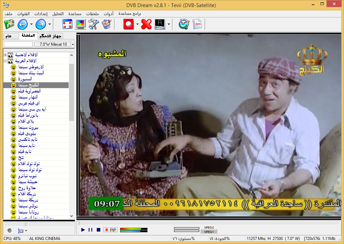Screen dimensions: 344x244
Task: Select channel بيروت سينما
Action: click(29, 127)
